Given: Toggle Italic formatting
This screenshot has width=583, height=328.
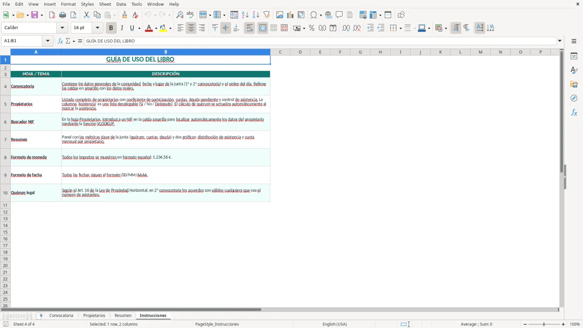Looking at the screenshot, I should (x=122, y=28).
